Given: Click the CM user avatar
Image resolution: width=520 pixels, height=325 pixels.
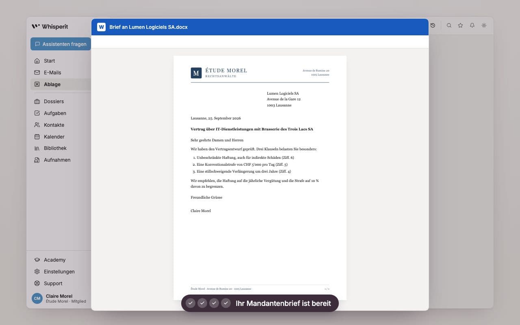Looking at the screenshot, I should tap(37, 299).
